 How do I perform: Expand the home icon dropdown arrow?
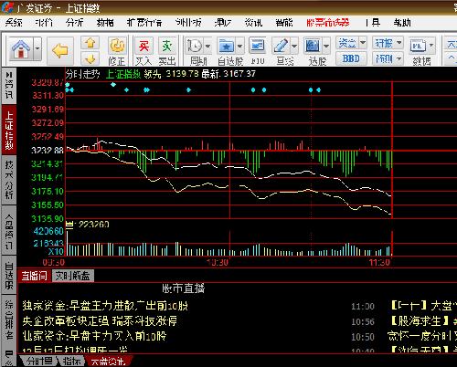pyautogui.click(x=37, y=48)
